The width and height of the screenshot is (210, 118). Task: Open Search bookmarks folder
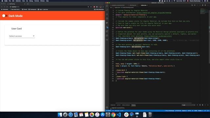click(25, 10)
